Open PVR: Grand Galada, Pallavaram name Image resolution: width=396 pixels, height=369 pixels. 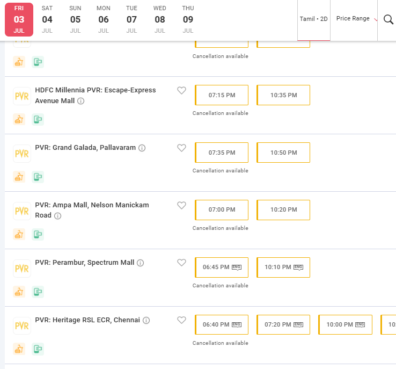coord(85,148)
